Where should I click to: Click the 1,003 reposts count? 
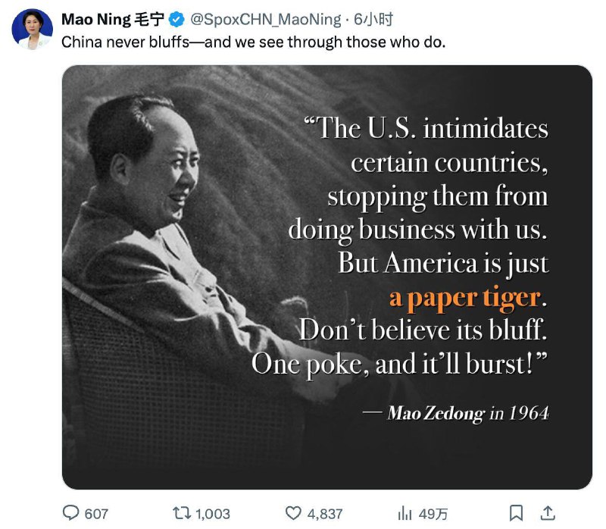click(213, 514)
